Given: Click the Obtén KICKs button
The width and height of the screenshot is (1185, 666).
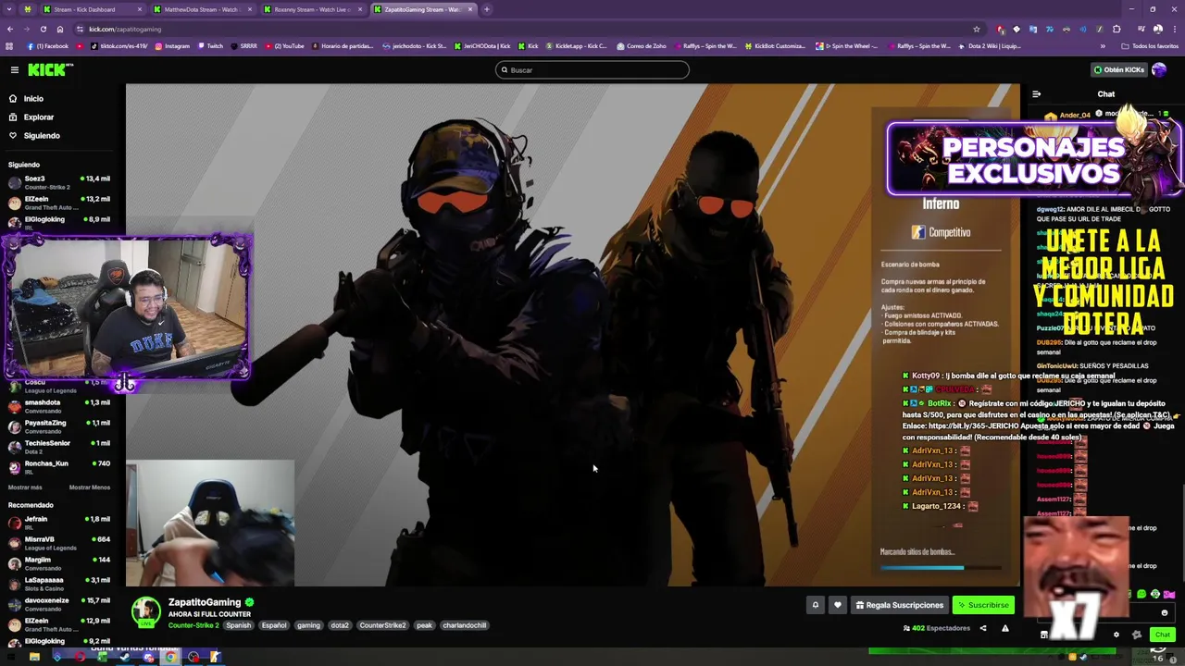Looking at the screenshot, I should [1118, 70].
